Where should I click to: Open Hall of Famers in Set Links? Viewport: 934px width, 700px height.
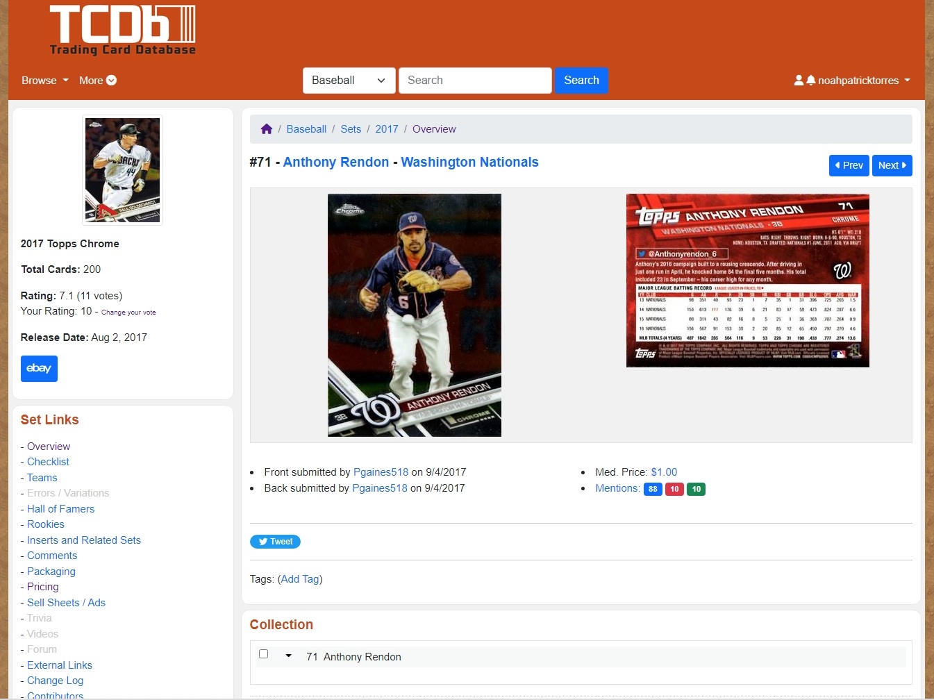tap(60, 509)
